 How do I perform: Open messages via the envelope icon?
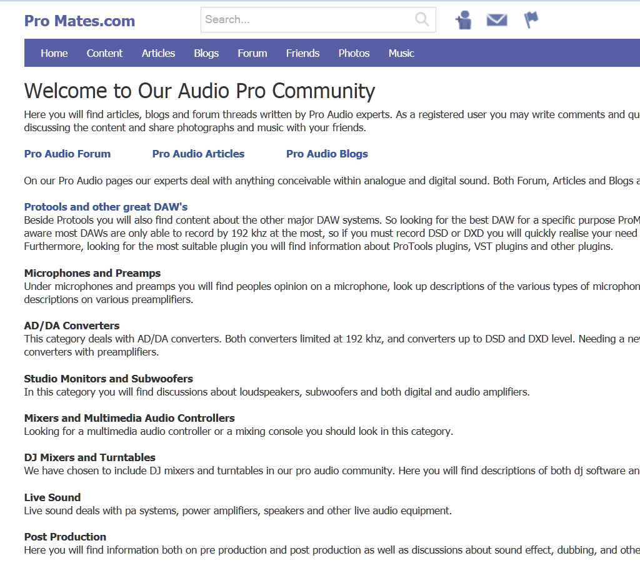(x=497, y=20)
